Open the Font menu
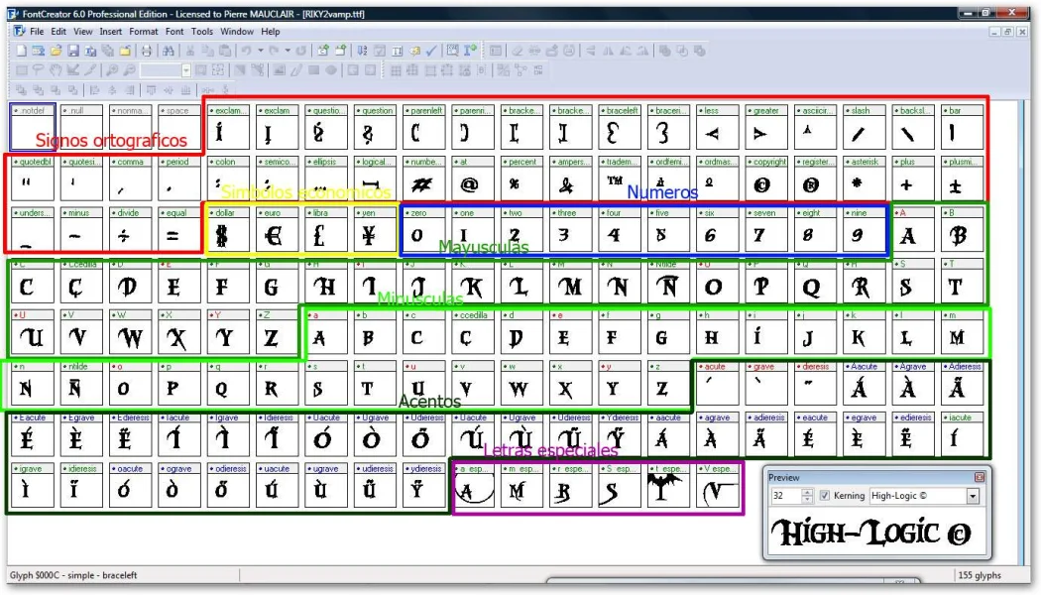The image size is (1041, 595). [174, 31]
